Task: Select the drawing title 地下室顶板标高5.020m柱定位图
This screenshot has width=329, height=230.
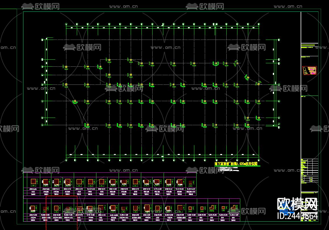Action: [236, 164]
